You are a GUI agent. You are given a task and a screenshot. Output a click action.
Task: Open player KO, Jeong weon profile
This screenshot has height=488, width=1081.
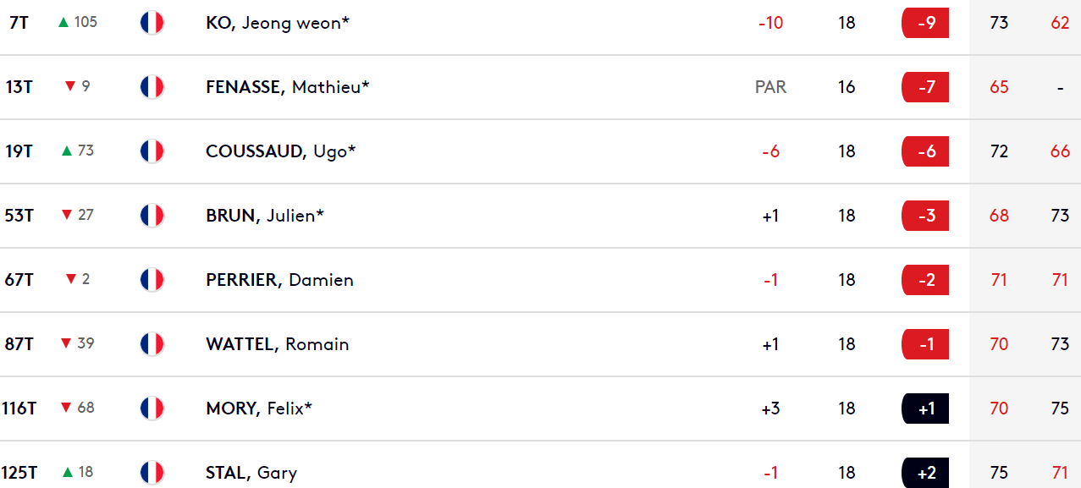tap(278, 23)
